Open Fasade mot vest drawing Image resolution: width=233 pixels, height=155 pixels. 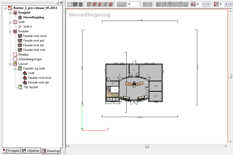click(x=34, y=50)
